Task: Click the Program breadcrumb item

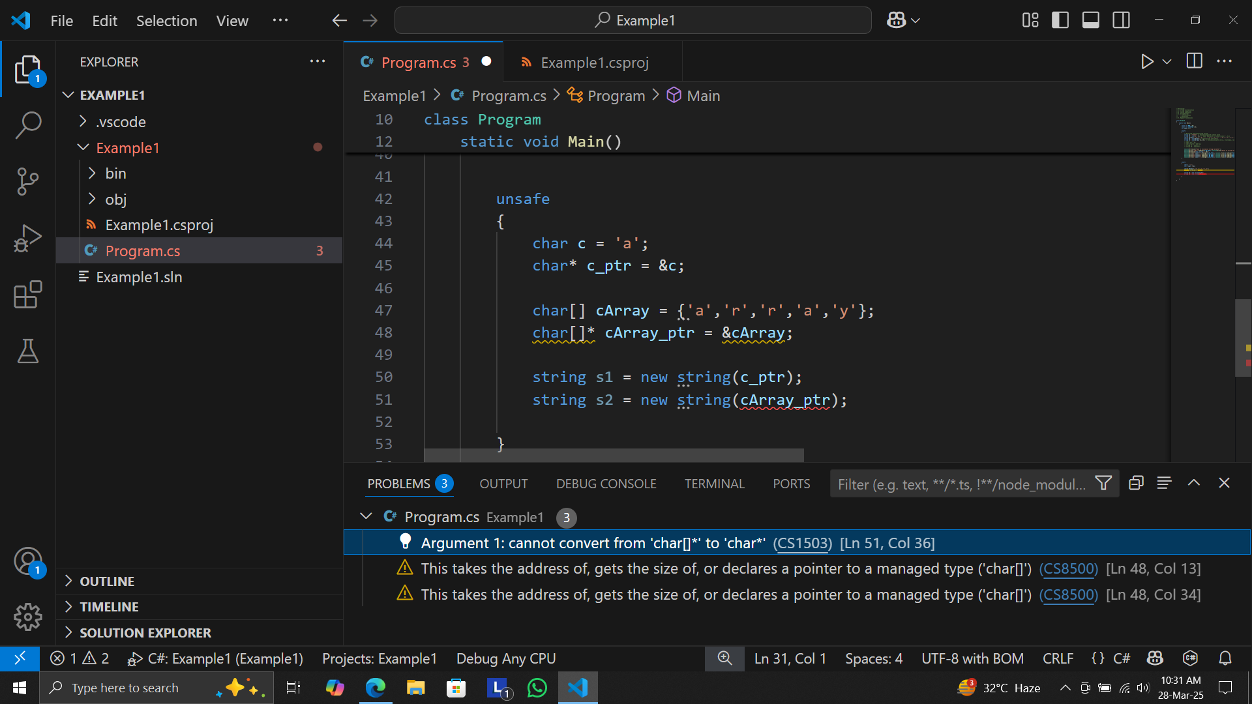Action: coord(606,96)
